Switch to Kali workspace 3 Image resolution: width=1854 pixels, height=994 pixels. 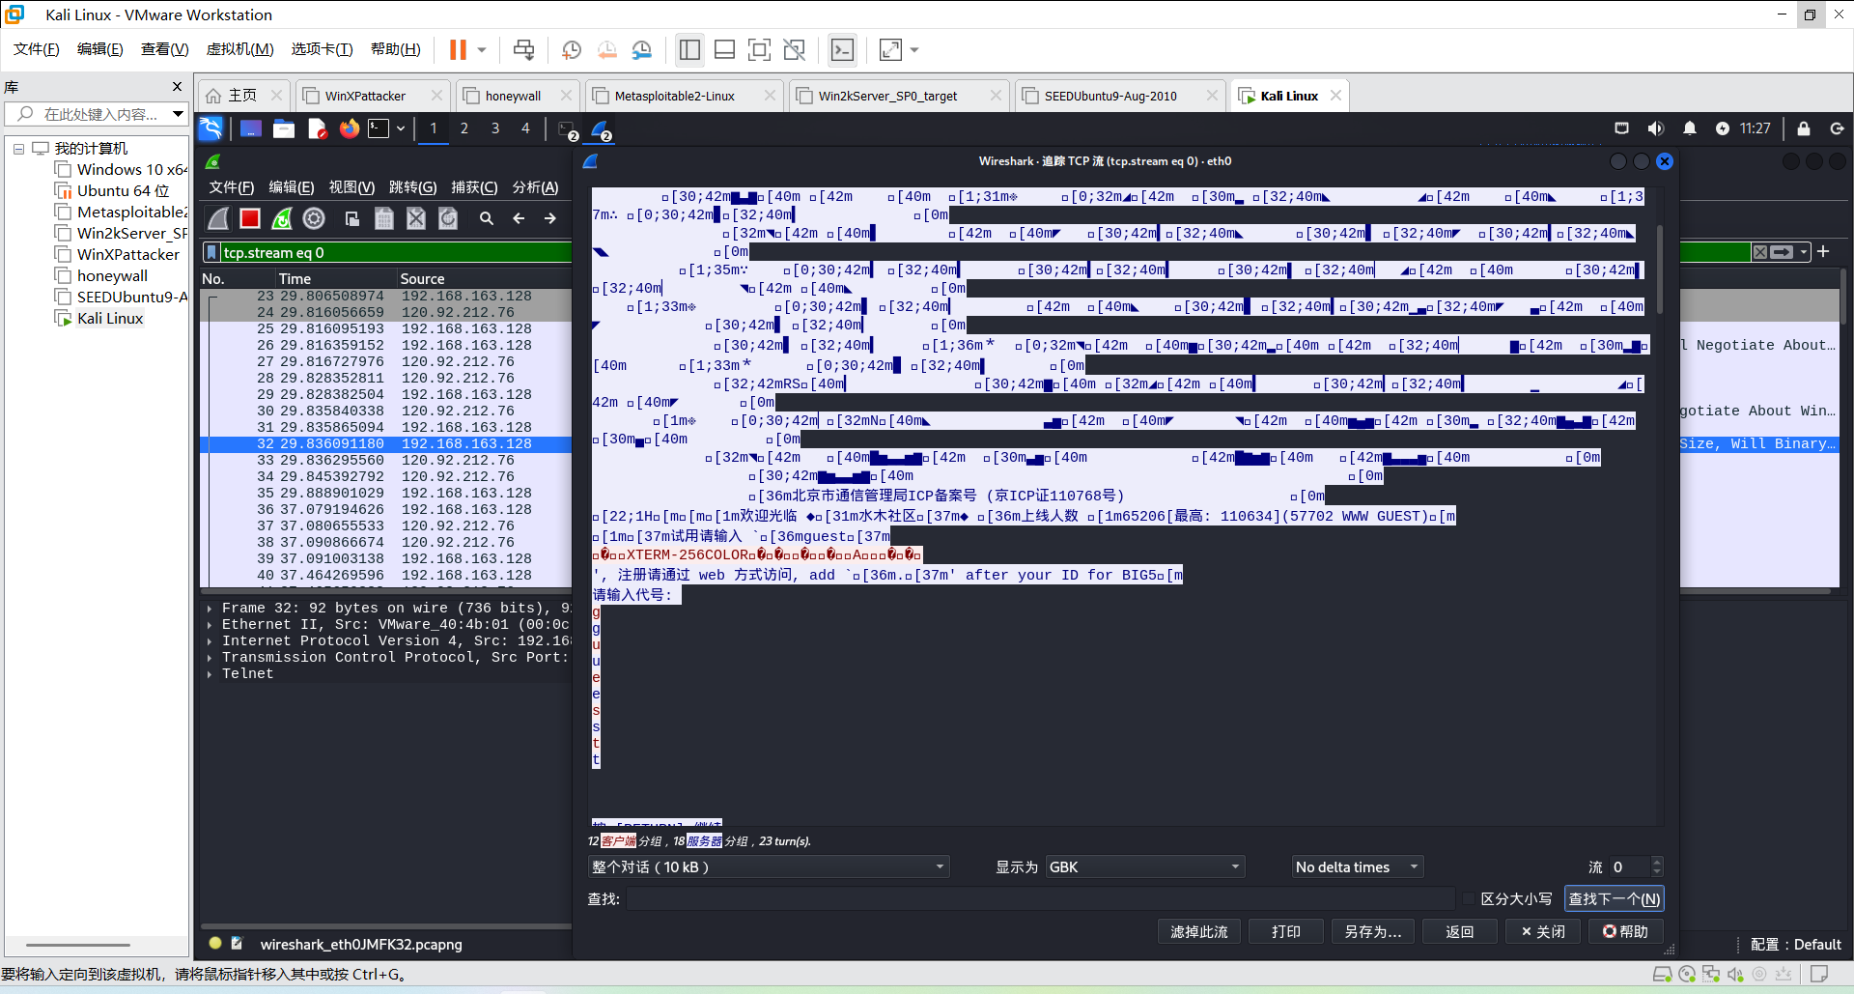(495, 128)
